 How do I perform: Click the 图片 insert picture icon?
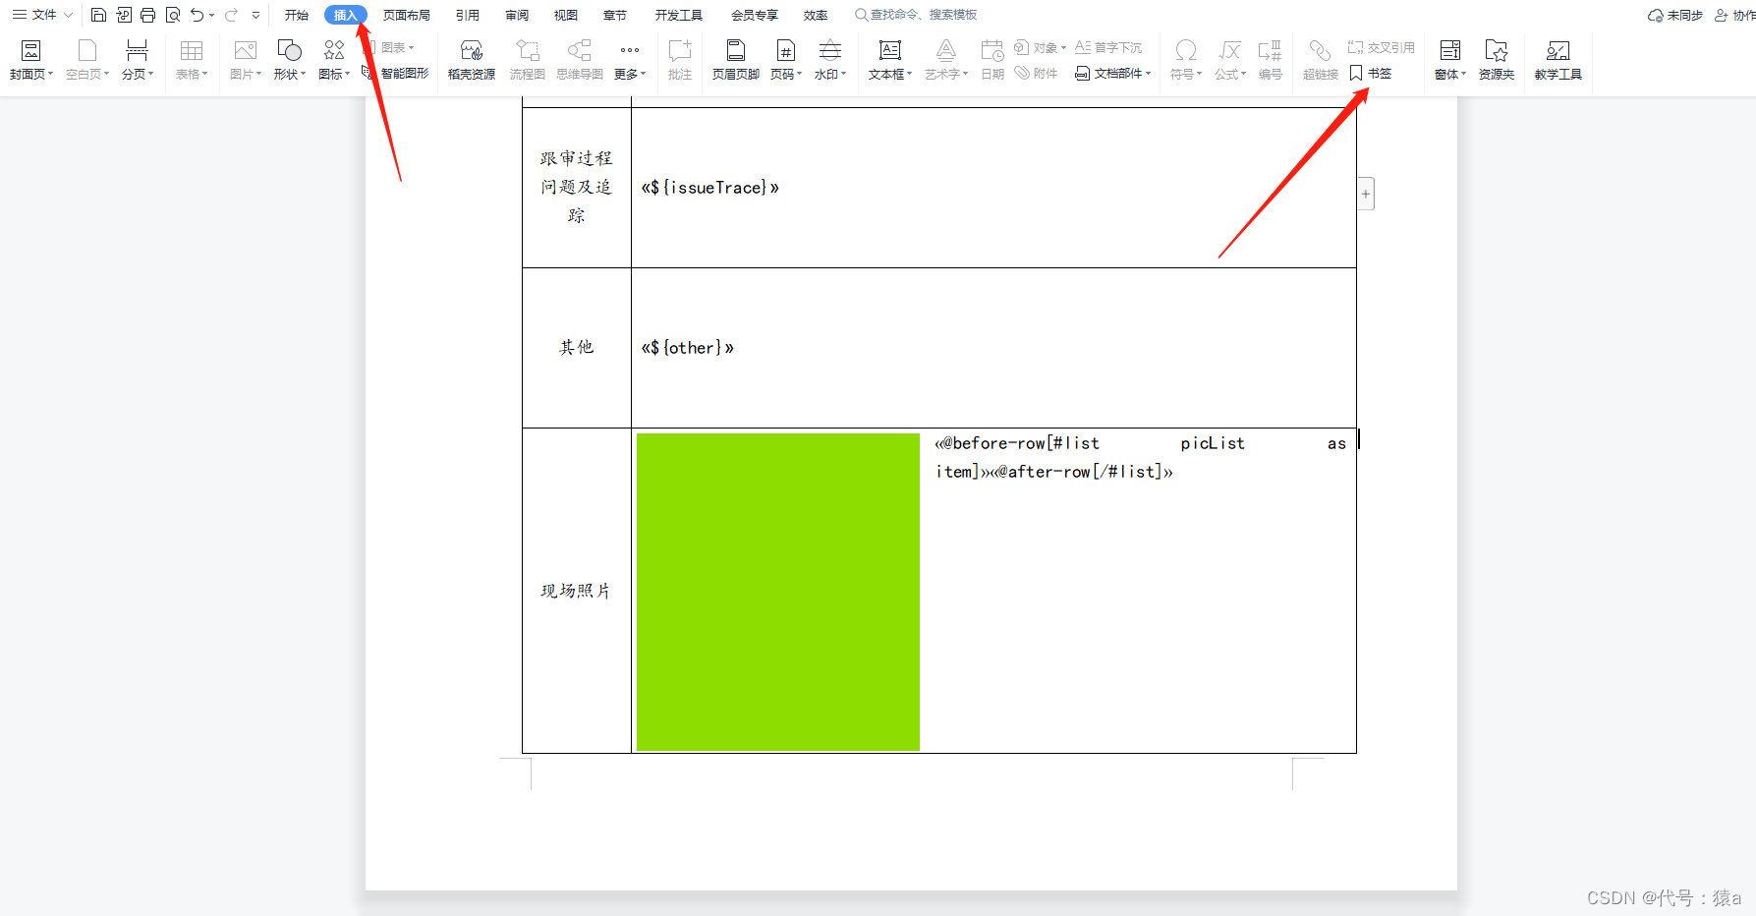(245, 51)
